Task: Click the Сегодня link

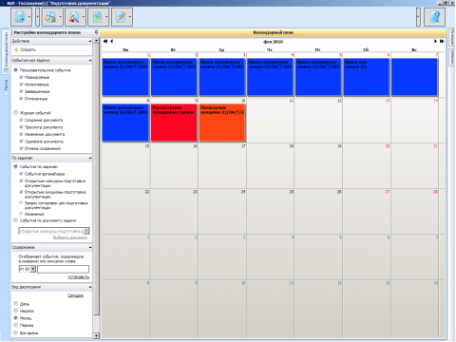Action: coord(76,295)
